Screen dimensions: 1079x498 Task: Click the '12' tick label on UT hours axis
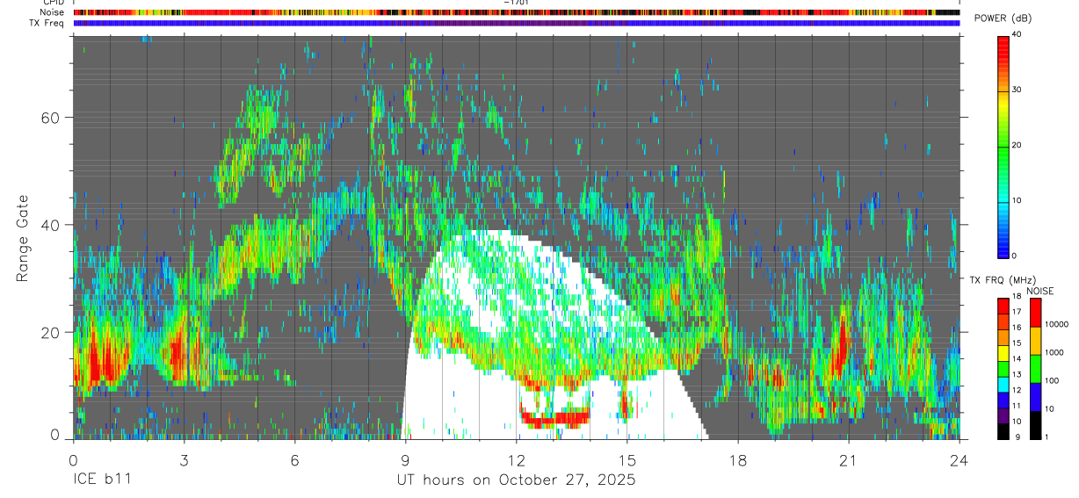pyautogui.click(x=517, y=460)
